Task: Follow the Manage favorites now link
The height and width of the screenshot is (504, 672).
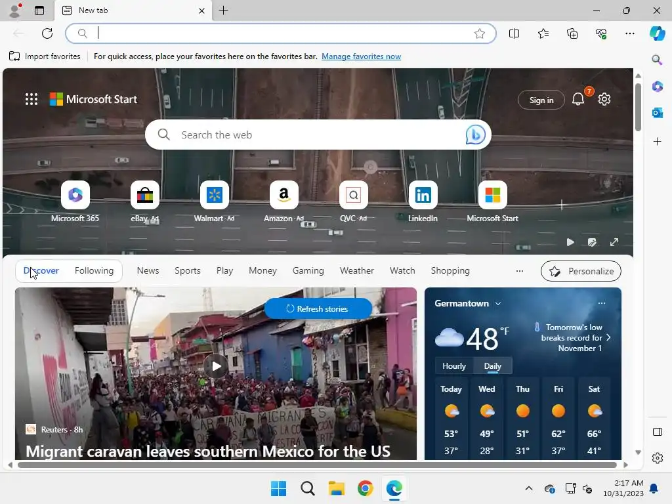Action: point(362,56)
